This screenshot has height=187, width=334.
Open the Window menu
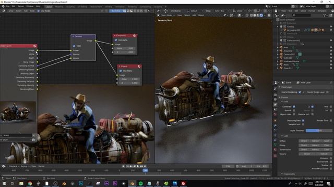pyautogui.click(x=30, y=7)
